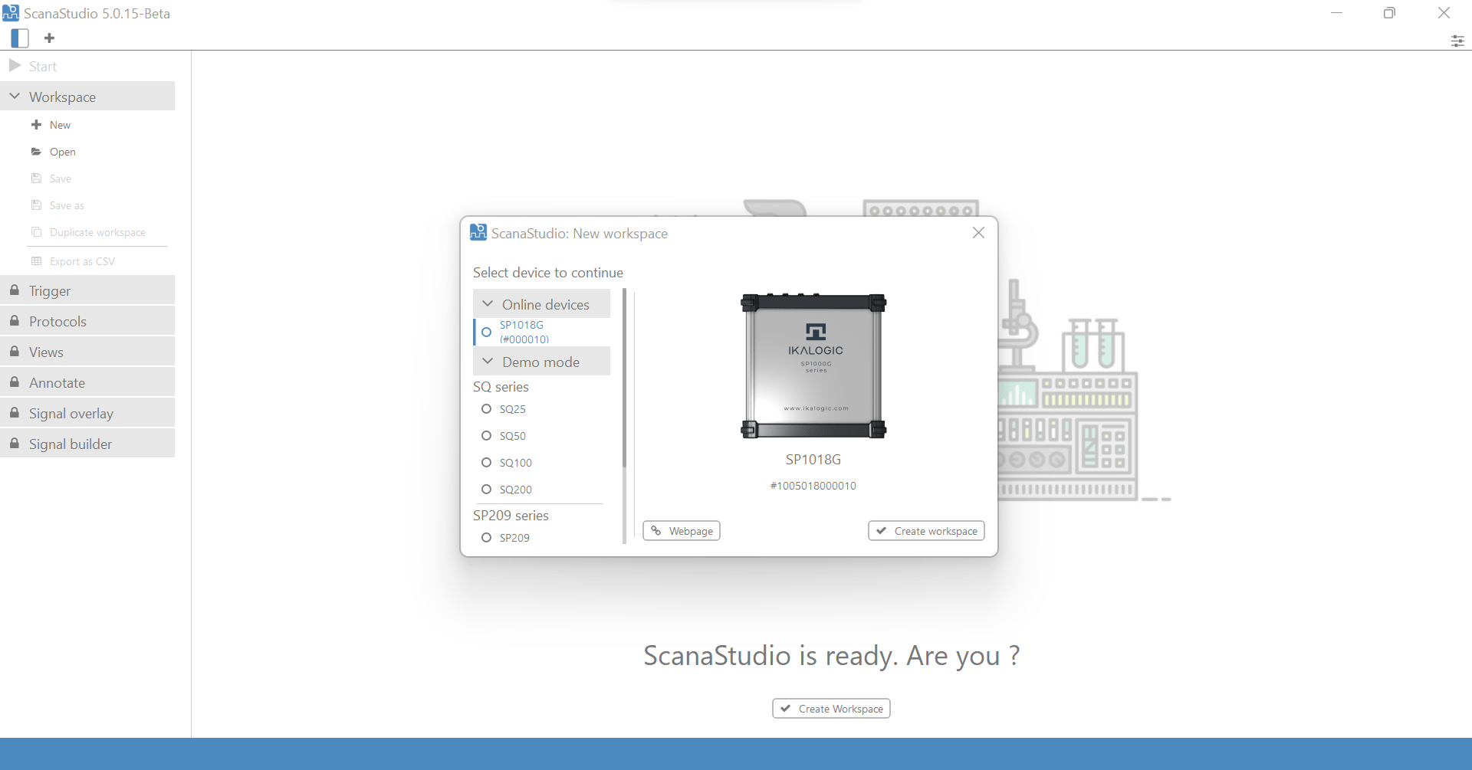Select the SQ25 demo device
The image size is (1472, 770).
486,409
